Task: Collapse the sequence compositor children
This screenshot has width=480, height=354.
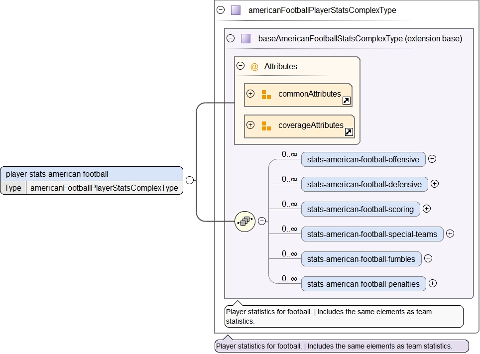Action: coord(262,221)
